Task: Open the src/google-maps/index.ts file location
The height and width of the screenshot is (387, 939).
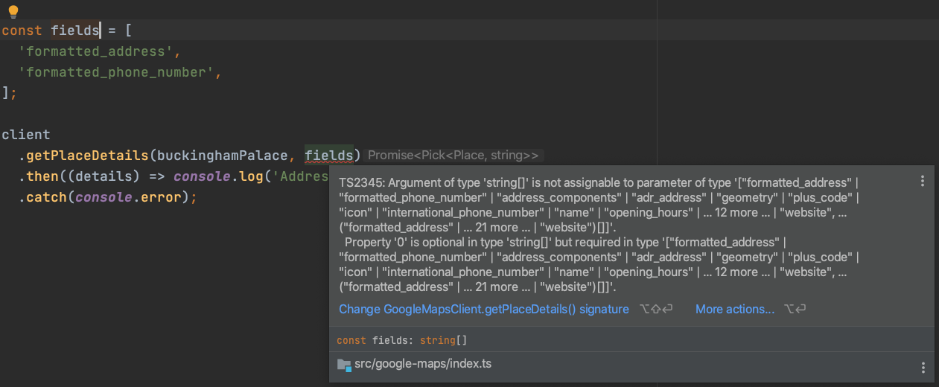Action: tap(423, 364)
